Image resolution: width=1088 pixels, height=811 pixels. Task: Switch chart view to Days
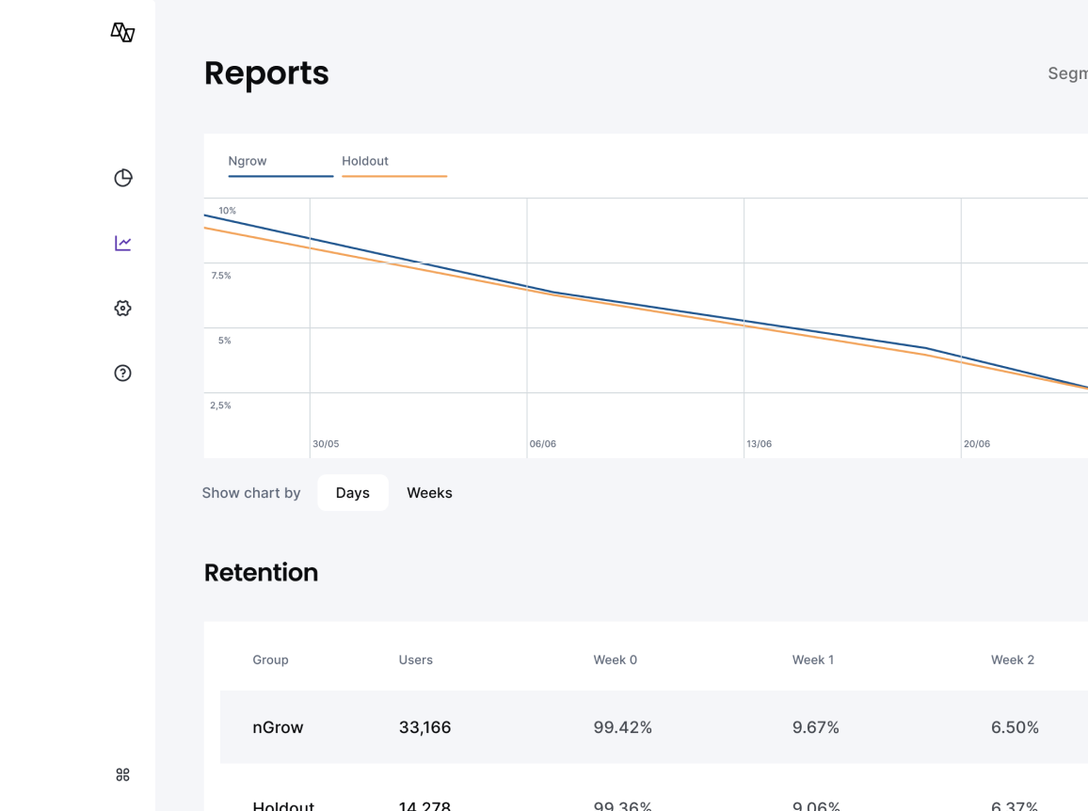[x=352, y=493]
